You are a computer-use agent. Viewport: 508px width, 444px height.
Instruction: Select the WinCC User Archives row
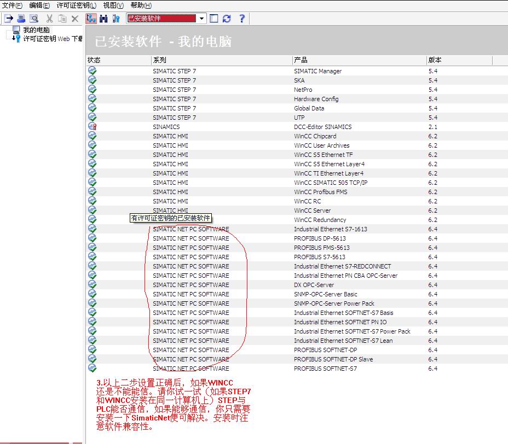pyautogui.click(x=321, y=145)
